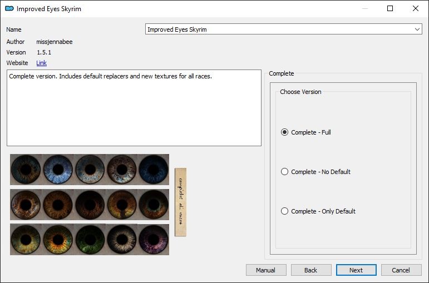Minimize the installer window

[x=364, y=8]
